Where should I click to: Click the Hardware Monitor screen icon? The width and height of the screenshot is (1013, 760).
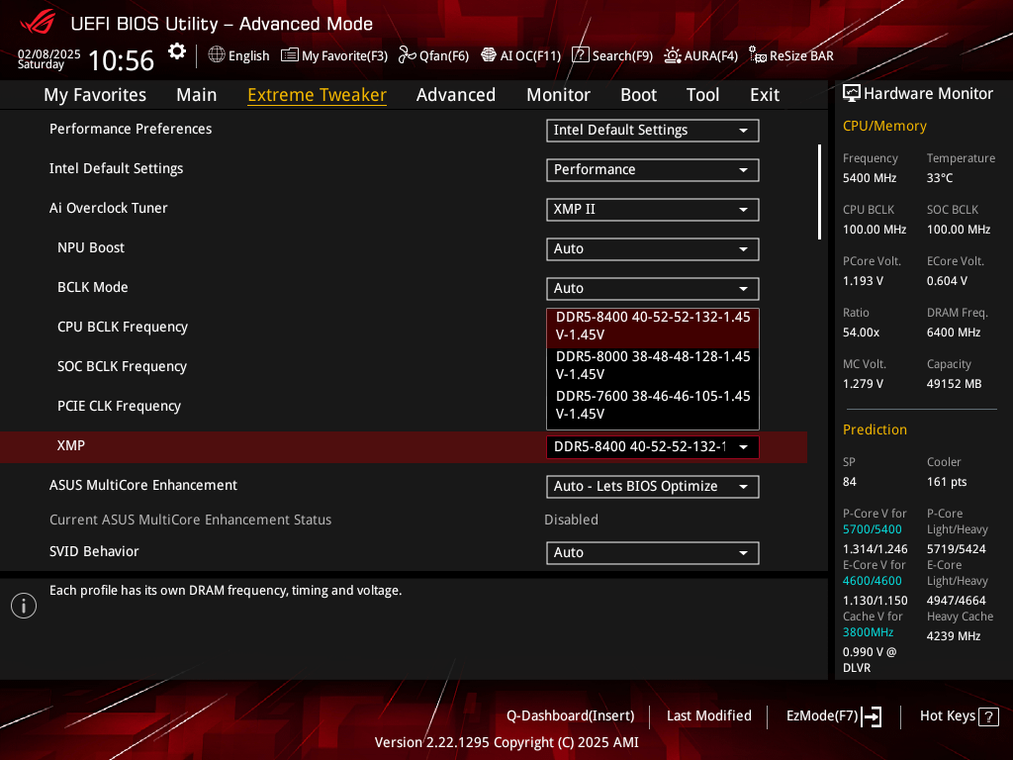pos(852,94)
